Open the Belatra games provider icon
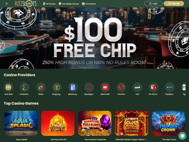 coord(73,87)
